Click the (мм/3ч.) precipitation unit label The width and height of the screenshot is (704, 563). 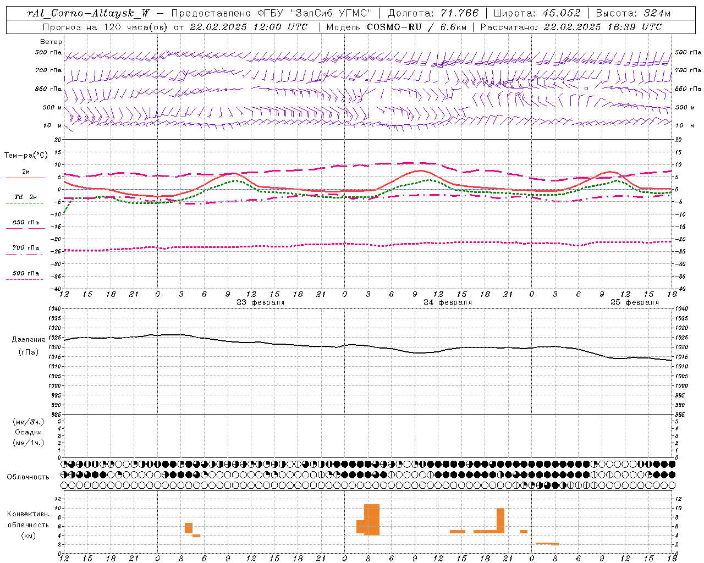point(28,422)
